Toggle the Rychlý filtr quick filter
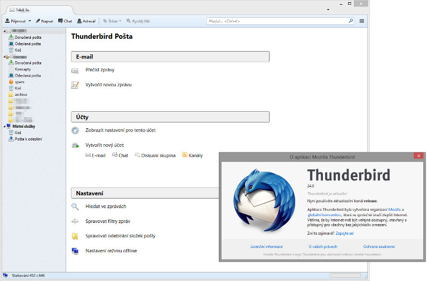427x281 pixels. [x=138, y=21]
